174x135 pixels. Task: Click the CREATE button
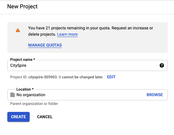tap(18, 117)
